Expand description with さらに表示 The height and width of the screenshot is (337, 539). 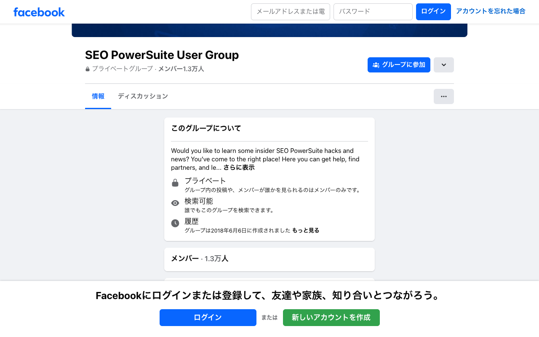coord(239,168)
